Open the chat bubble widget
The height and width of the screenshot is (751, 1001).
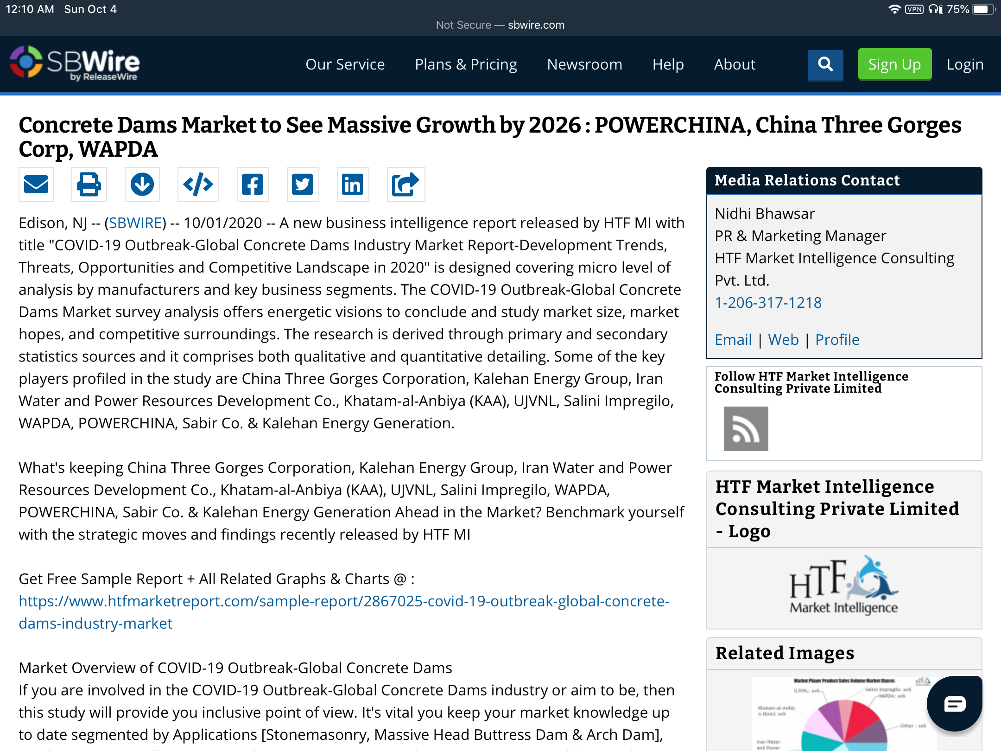tap(955, 704)
